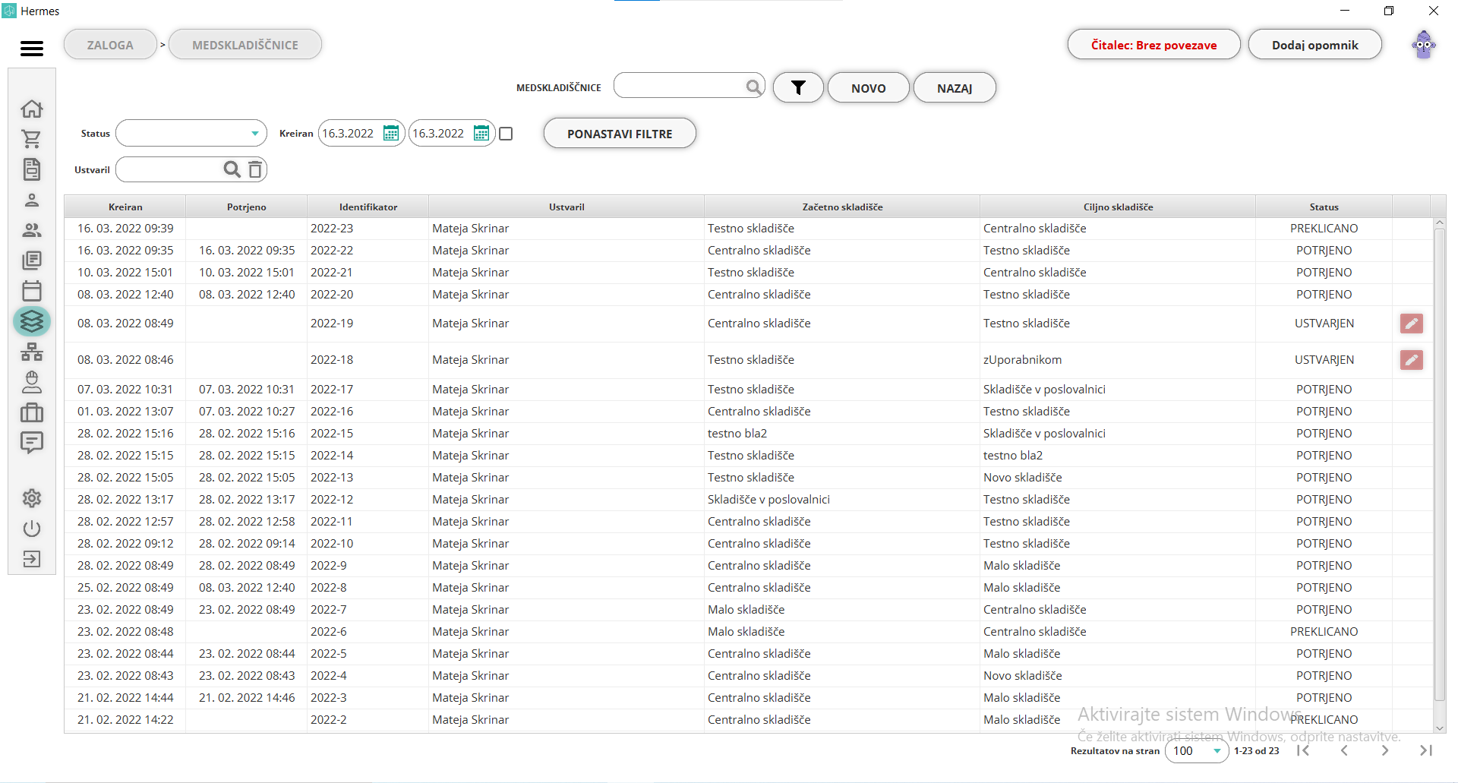This screenshot has height=783, width=1458.
Task: Click date '25. 02. 2022 08:49' cell
Action: (x=125, y=588)
